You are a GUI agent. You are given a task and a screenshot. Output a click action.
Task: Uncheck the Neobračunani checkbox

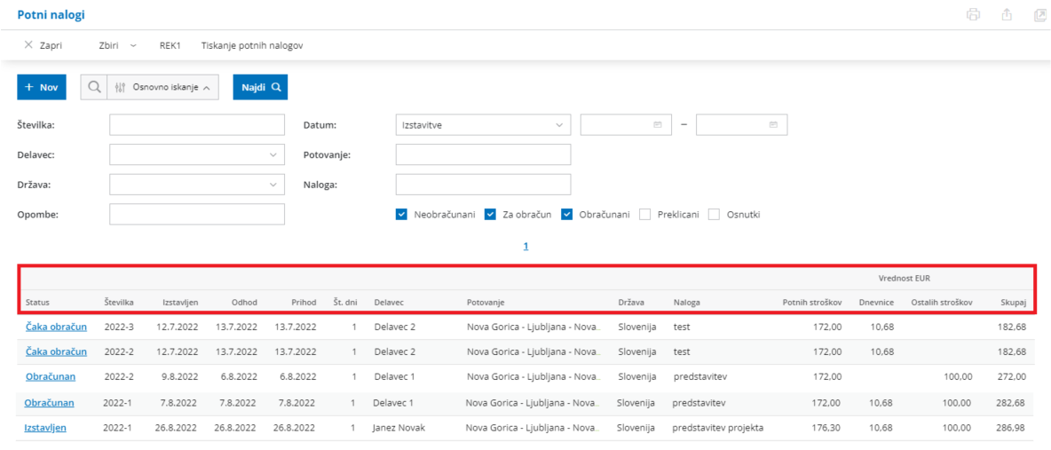(402, 214)
